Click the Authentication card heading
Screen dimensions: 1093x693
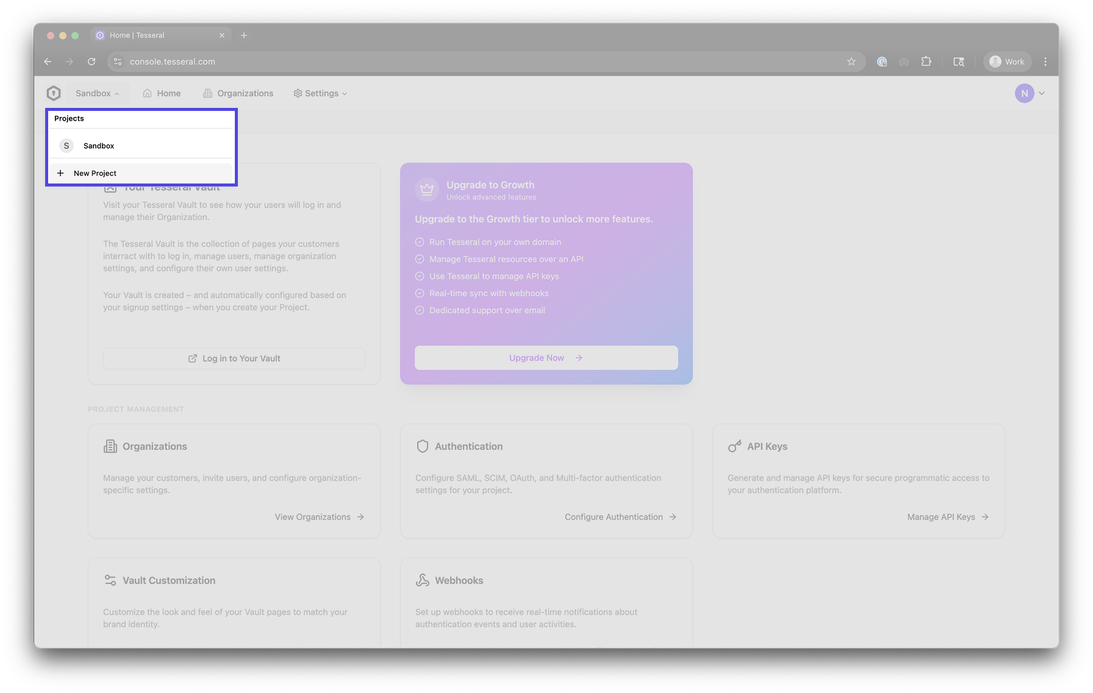click(x=469, y=446)
